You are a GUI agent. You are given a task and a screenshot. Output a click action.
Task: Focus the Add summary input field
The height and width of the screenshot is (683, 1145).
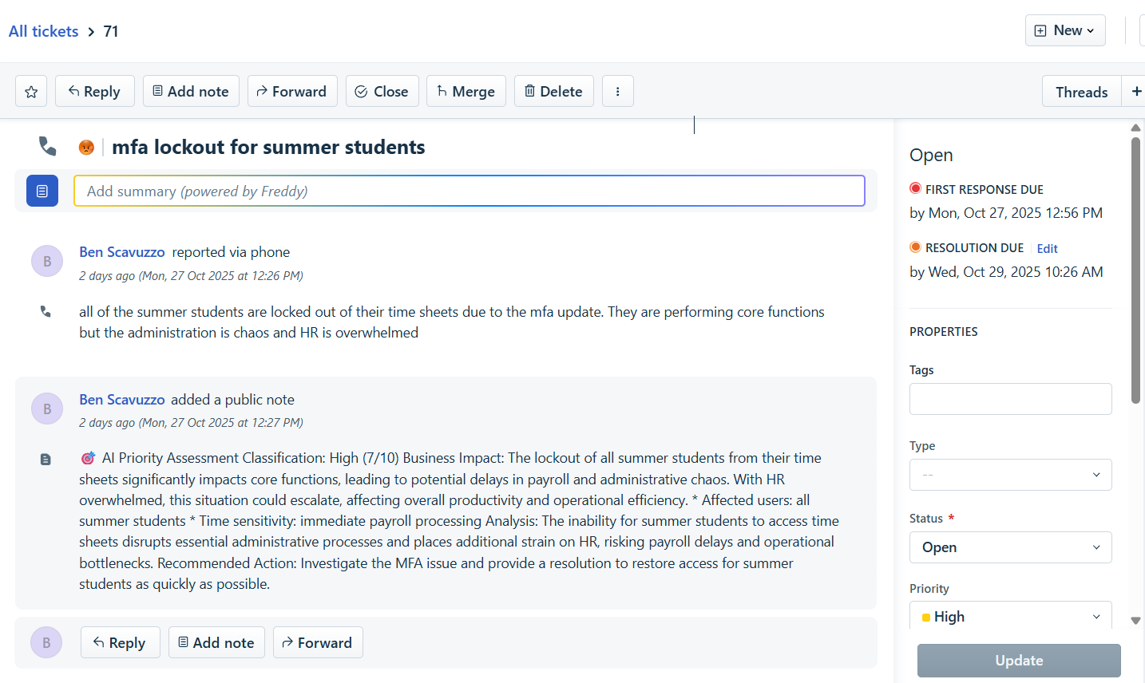[x=469, y=191]
